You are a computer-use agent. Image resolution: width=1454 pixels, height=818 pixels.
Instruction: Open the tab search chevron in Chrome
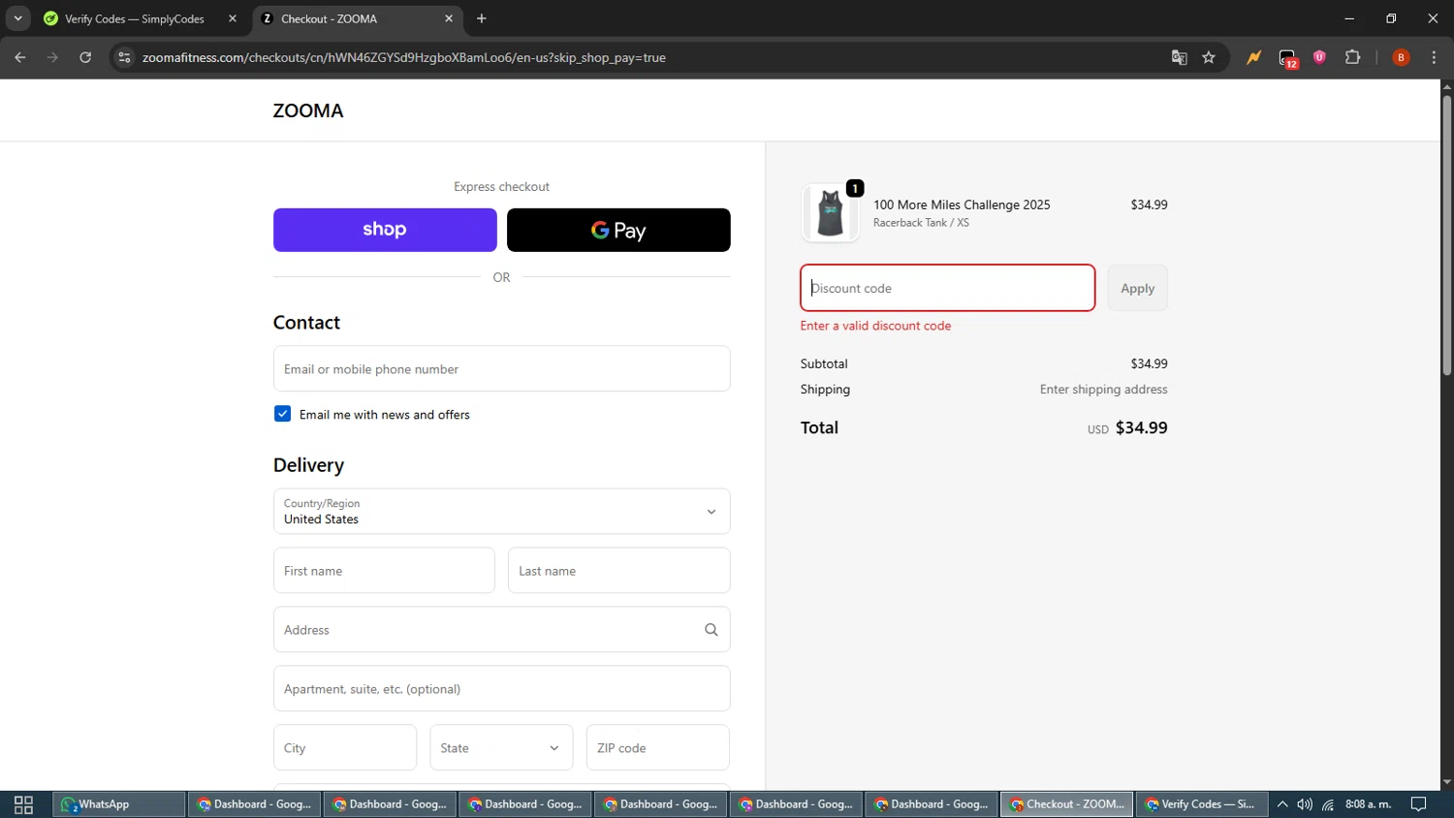coord(17,18)
